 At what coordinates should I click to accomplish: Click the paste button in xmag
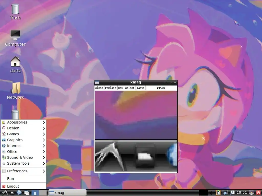[x=140, y=88]
